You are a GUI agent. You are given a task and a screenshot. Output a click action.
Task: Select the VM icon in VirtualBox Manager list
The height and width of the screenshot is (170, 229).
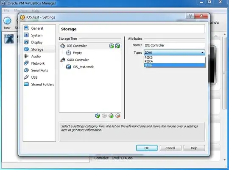(x=9, y=39)
